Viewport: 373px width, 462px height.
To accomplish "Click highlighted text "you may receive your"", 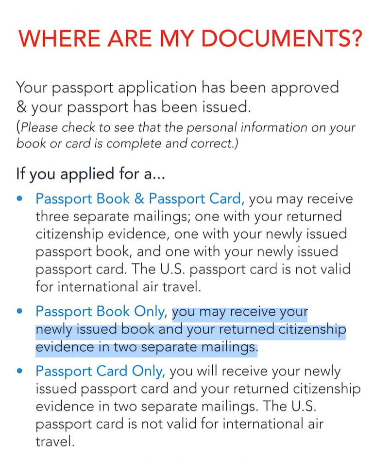I will [240, 311].
